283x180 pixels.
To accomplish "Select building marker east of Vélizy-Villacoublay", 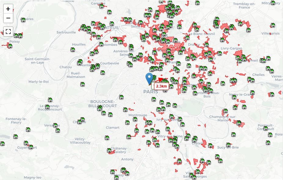I will tap(107, 138).
